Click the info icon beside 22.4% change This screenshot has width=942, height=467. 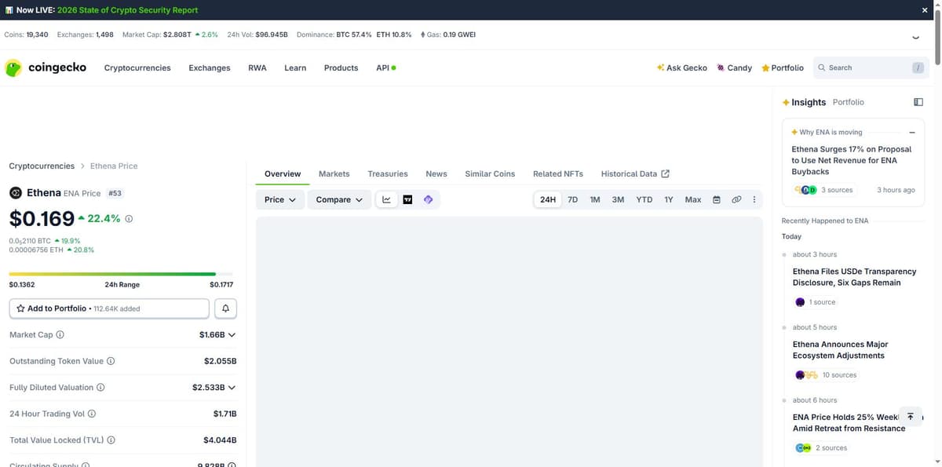(129, 219)
